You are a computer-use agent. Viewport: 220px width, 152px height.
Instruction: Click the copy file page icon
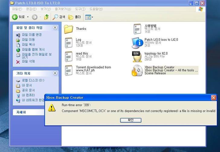pyautogui.click(x=18, y=45)
